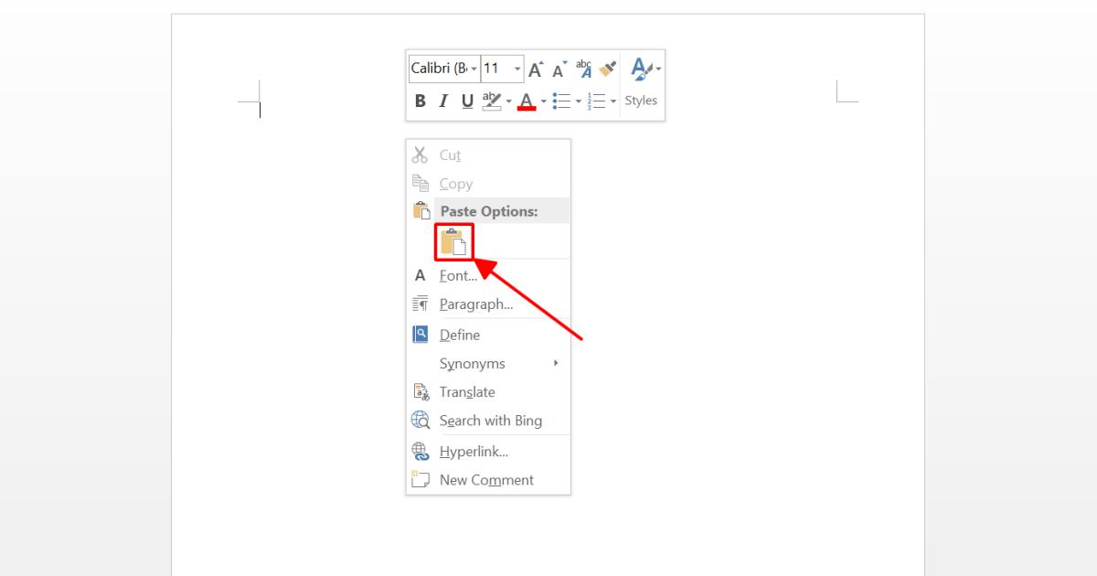Click the scissors Cut icon

click(x=421, y=155)
